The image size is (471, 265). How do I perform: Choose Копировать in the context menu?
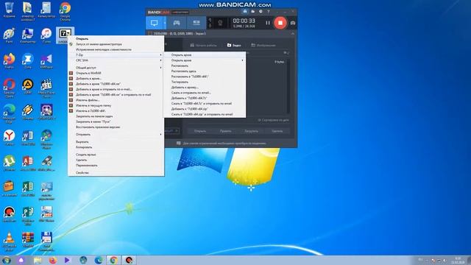[116, 147]
